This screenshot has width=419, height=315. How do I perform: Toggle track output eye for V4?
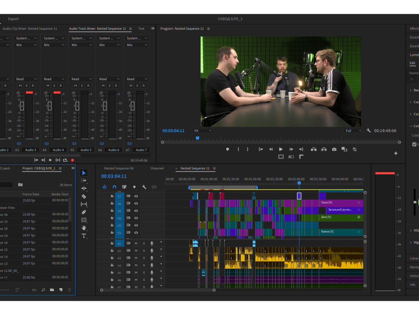(136, 218)
